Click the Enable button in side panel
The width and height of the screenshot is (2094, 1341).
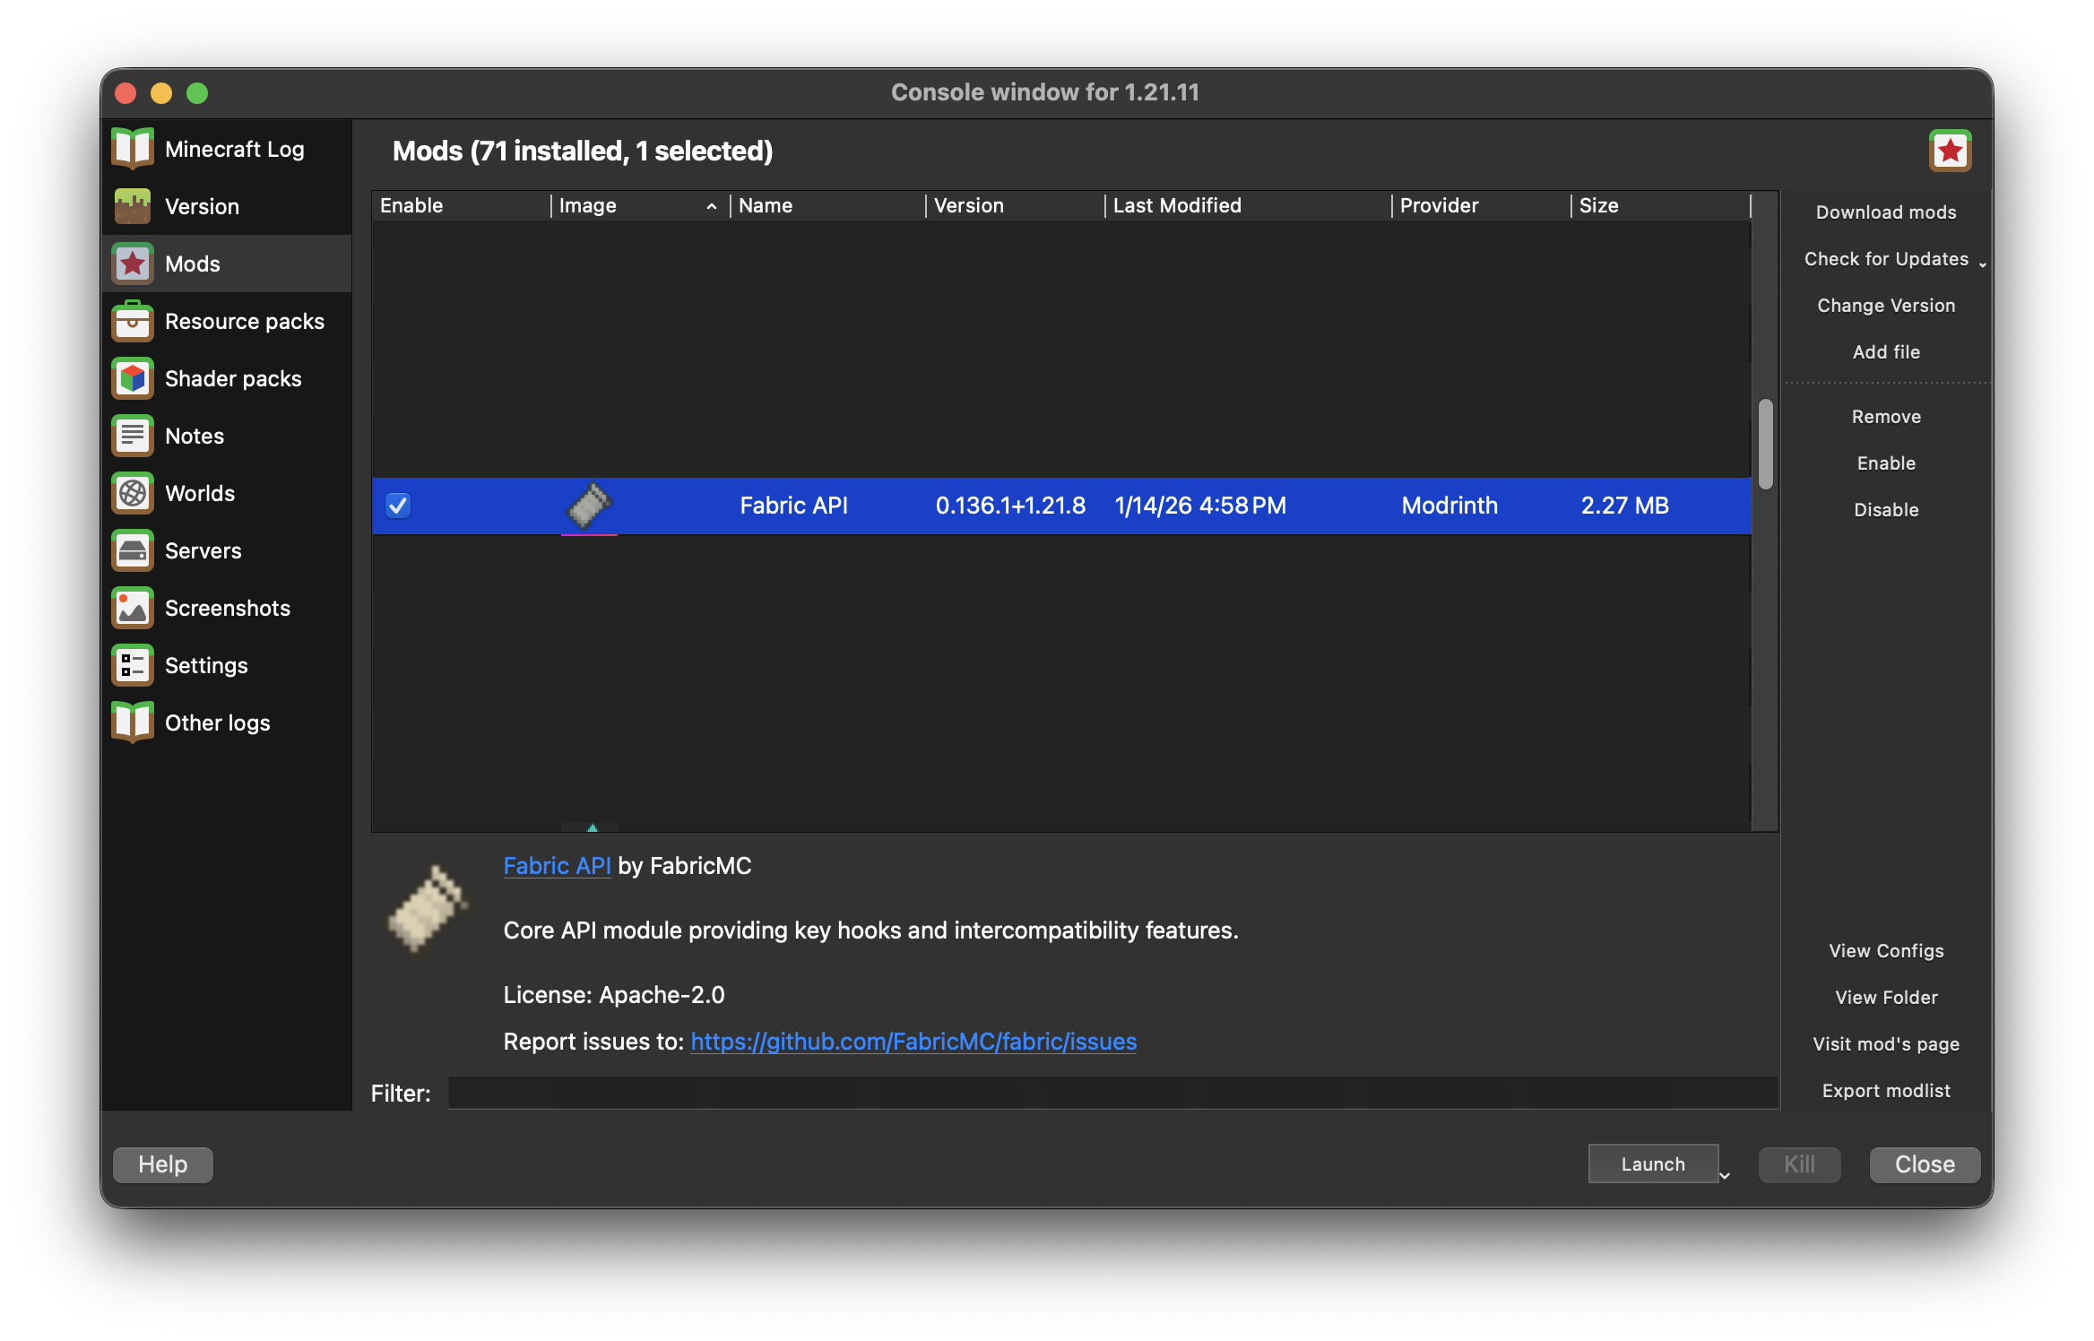point(1885,463)
